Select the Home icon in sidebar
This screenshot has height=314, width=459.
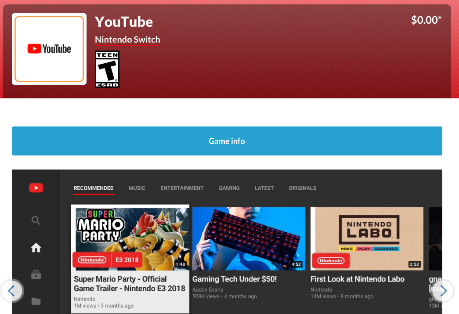(36, 248)
